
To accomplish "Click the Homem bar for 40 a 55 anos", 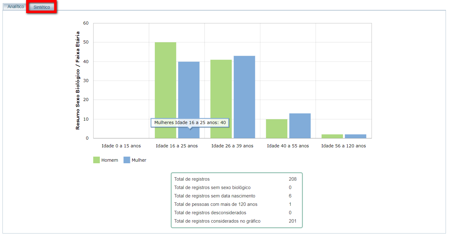I will click(277, 129).
